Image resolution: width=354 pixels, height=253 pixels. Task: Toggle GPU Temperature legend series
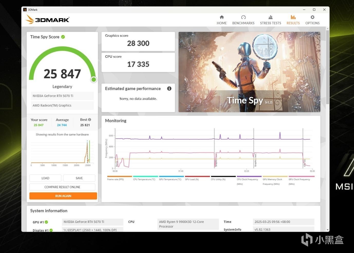(x=171, y=178)
